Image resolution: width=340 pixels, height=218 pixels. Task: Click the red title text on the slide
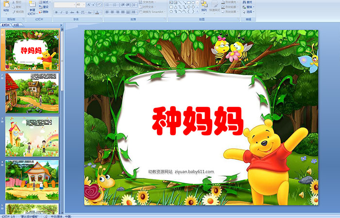coord(198,121)
